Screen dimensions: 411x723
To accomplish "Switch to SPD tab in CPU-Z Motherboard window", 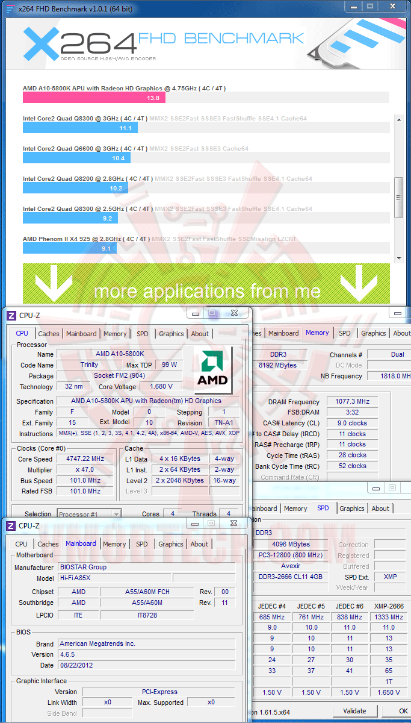I will point(141,544).
